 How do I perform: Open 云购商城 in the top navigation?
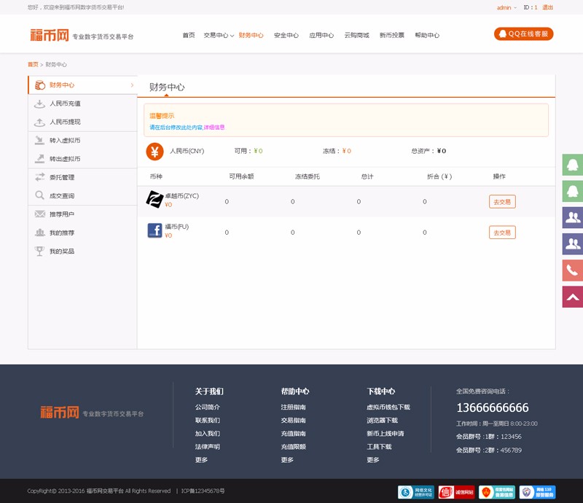pos(356,35)
